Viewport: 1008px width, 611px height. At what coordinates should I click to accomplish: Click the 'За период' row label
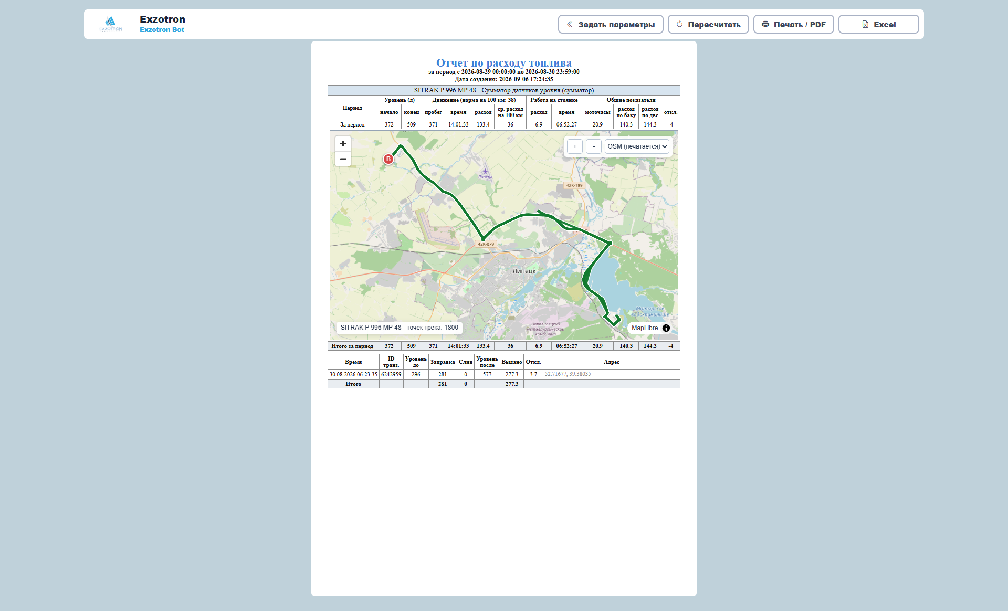coord(352,125)
